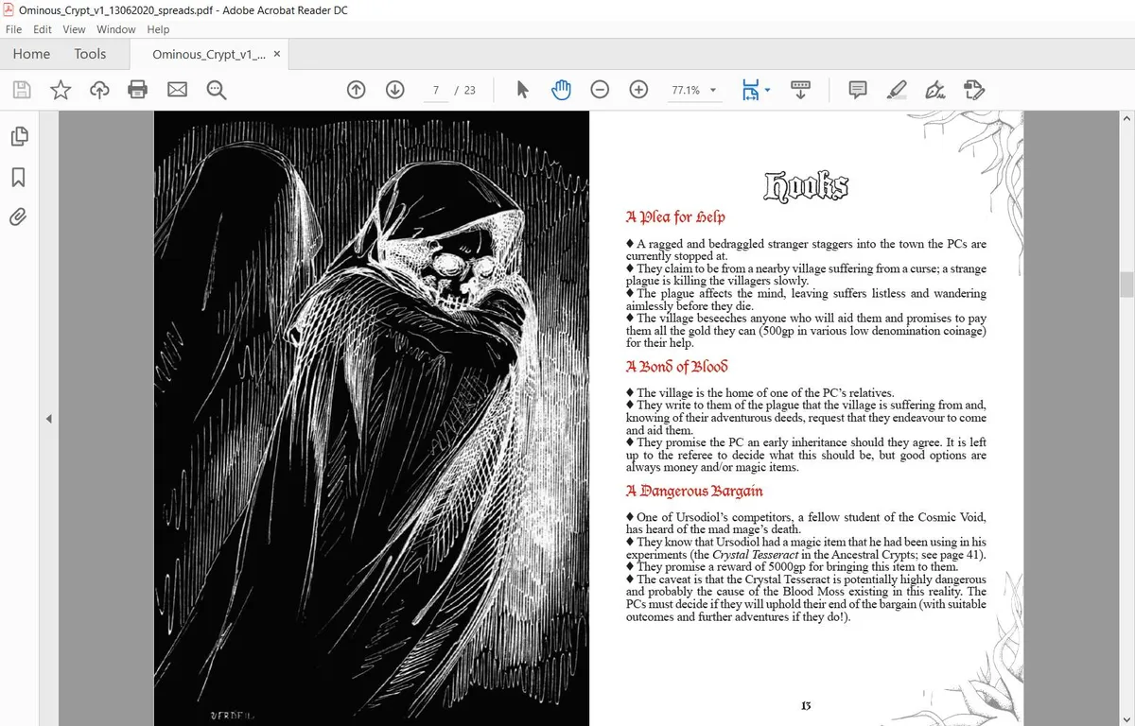Open the Attachments paperclip panel
This screenshot has width=1135, height=726.
pos(18,217)
